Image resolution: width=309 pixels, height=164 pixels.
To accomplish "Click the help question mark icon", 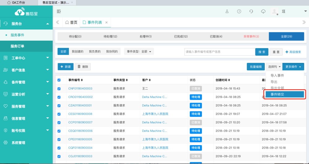I will [239, 11].
